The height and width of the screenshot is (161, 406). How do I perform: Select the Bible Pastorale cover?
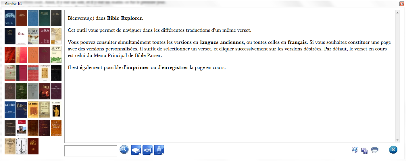click(22, 128)
